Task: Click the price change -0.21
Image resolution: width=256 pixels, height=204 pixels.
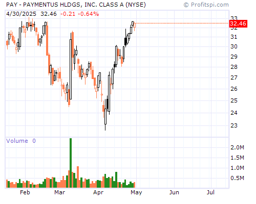Action: [68, 14]
